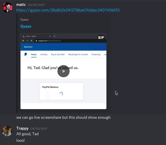Click the paypal.com address bar
This screenshot has height=145, width=166.
70,41
